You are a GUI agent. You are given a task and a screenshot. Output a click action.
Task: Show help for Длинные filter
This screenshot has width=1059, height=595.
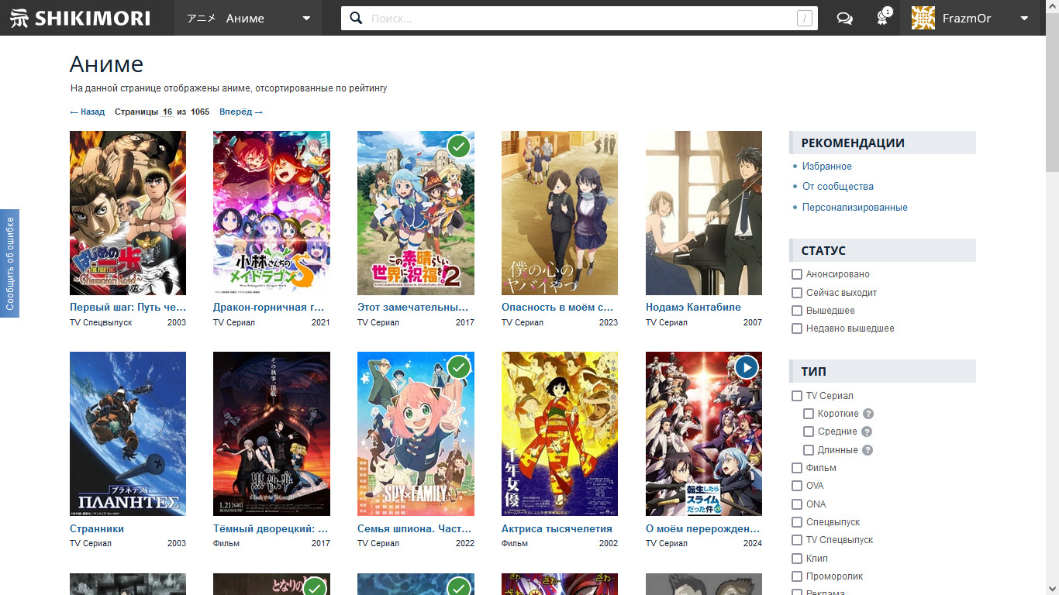(x=868, y=450)
